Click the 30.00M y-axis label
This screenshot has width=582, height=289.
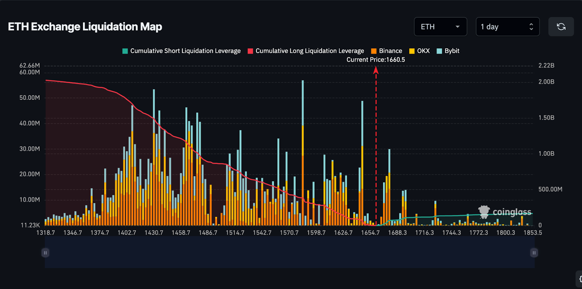(x=29, y=149)
